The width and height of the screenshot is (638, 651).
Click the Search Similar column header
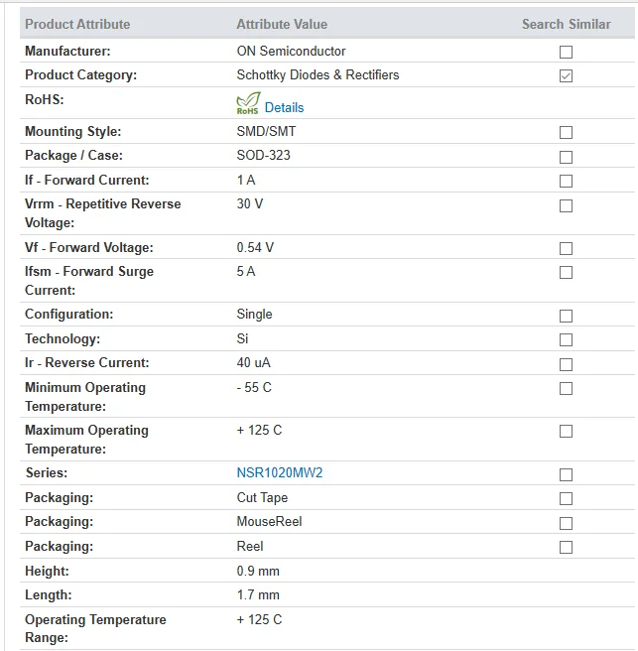click(x=567, y=24)
